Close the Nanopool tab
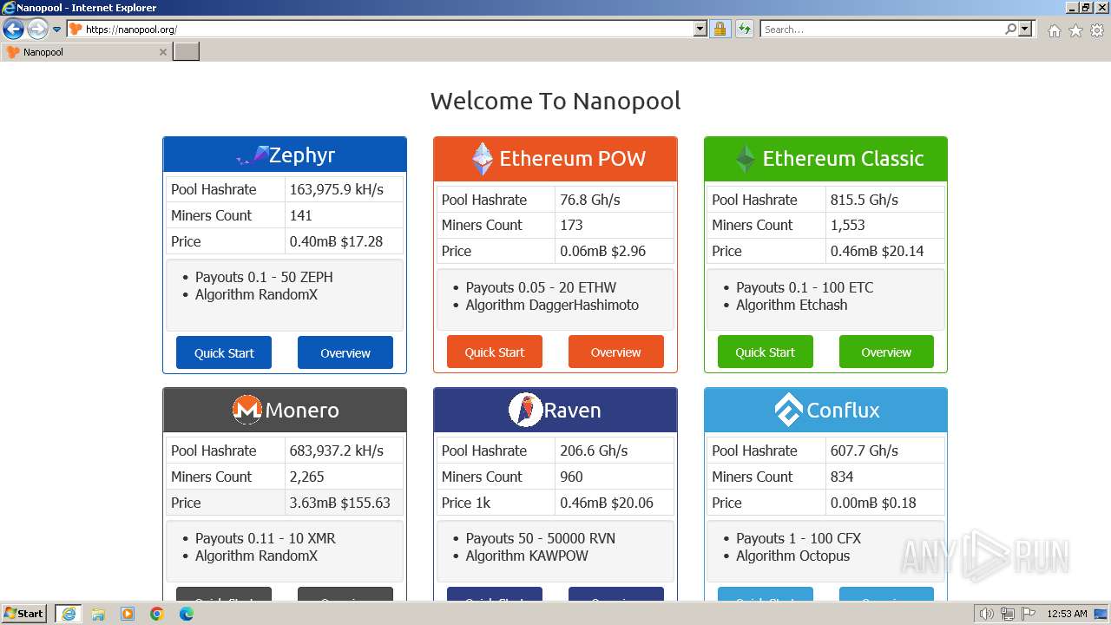Screen dimensions: 1111x625 click(x=162, y=52)
